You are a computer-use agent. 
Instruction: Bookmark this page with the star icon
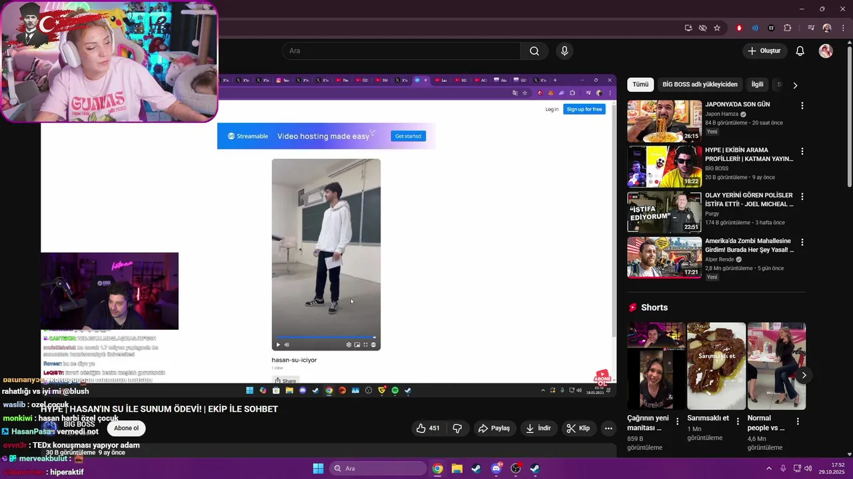pos(717,28)
